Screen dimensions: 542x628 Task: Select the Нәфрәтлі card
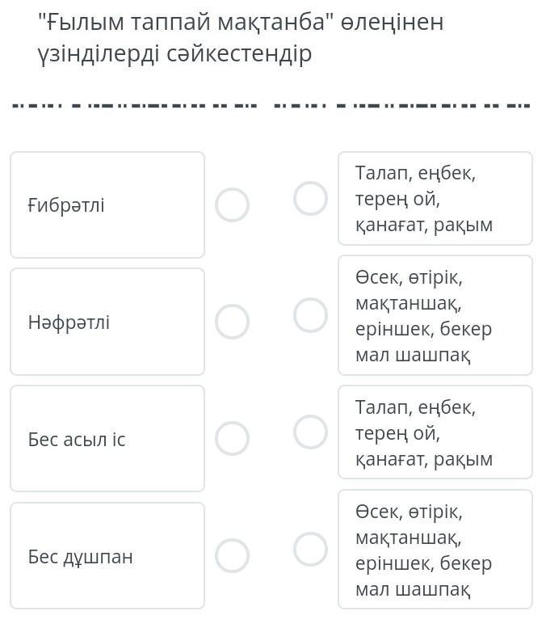pyautogui.click(x=107, y=322)
